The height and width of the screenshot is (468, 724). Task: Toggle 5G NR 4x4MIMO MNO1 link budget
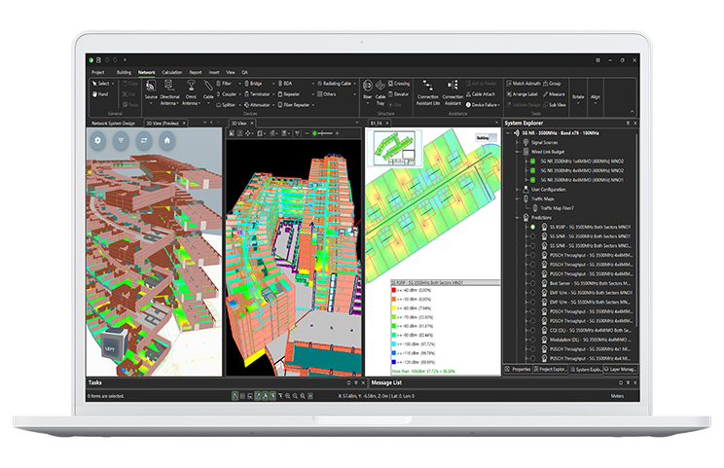pos(533,180)
